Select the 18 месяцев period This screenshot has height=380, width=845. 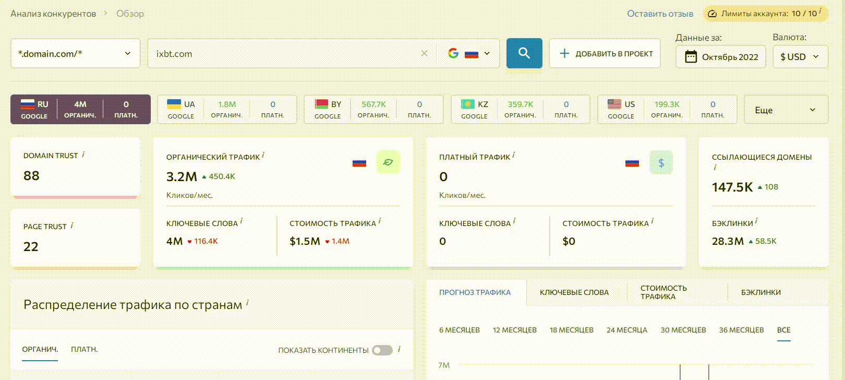(x=572, y=330)
